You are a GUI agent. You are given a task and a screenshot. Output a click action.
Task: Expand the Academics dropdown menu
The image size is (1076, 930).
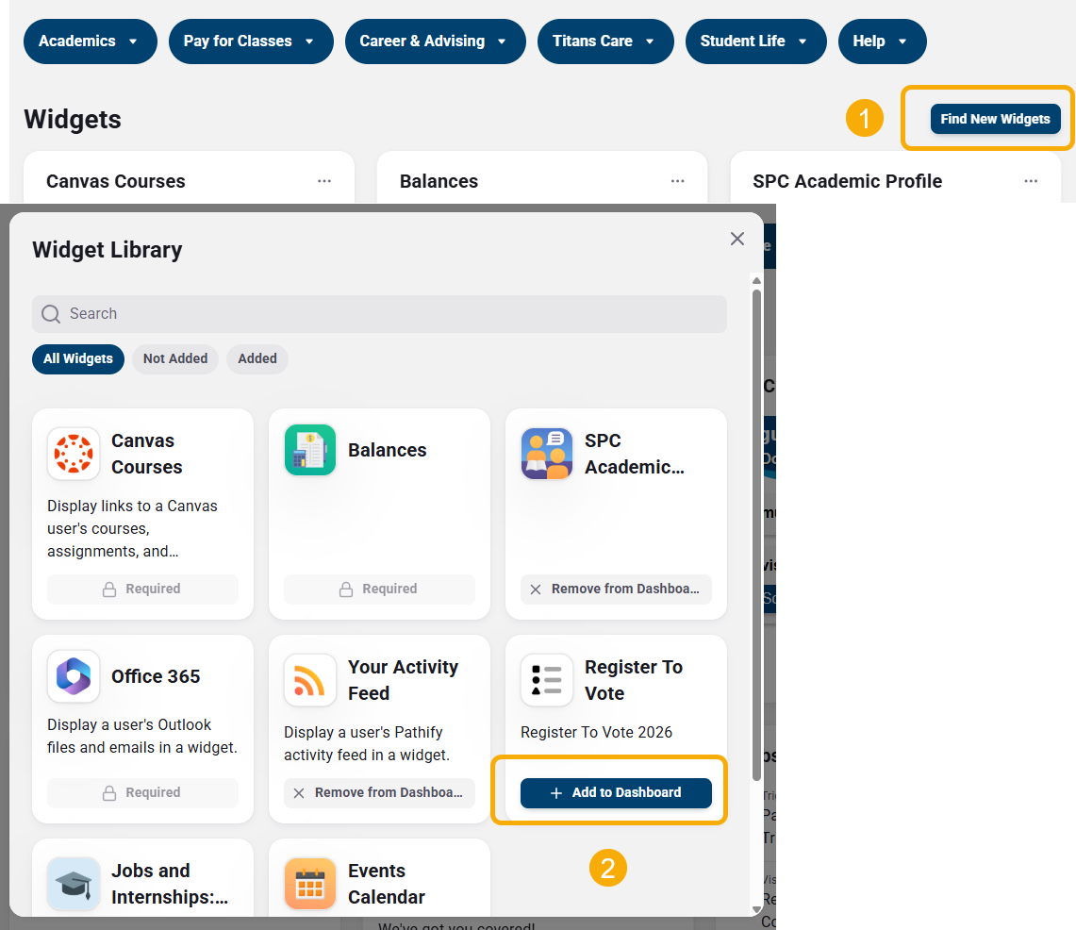[x=90, y=42]
